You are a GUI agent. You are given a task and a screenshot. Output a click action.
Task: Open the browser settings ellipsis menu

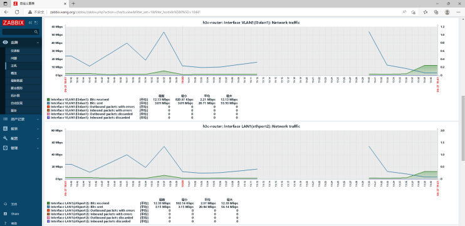point(459,12)
